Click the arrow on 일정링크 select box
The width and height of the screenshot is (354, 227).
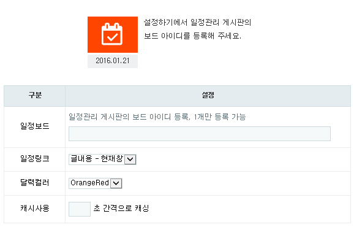coord(130,159)
